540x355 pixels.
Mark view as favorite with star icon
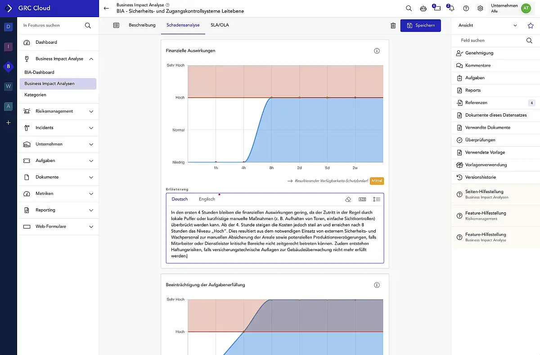(x=530, y=26)
